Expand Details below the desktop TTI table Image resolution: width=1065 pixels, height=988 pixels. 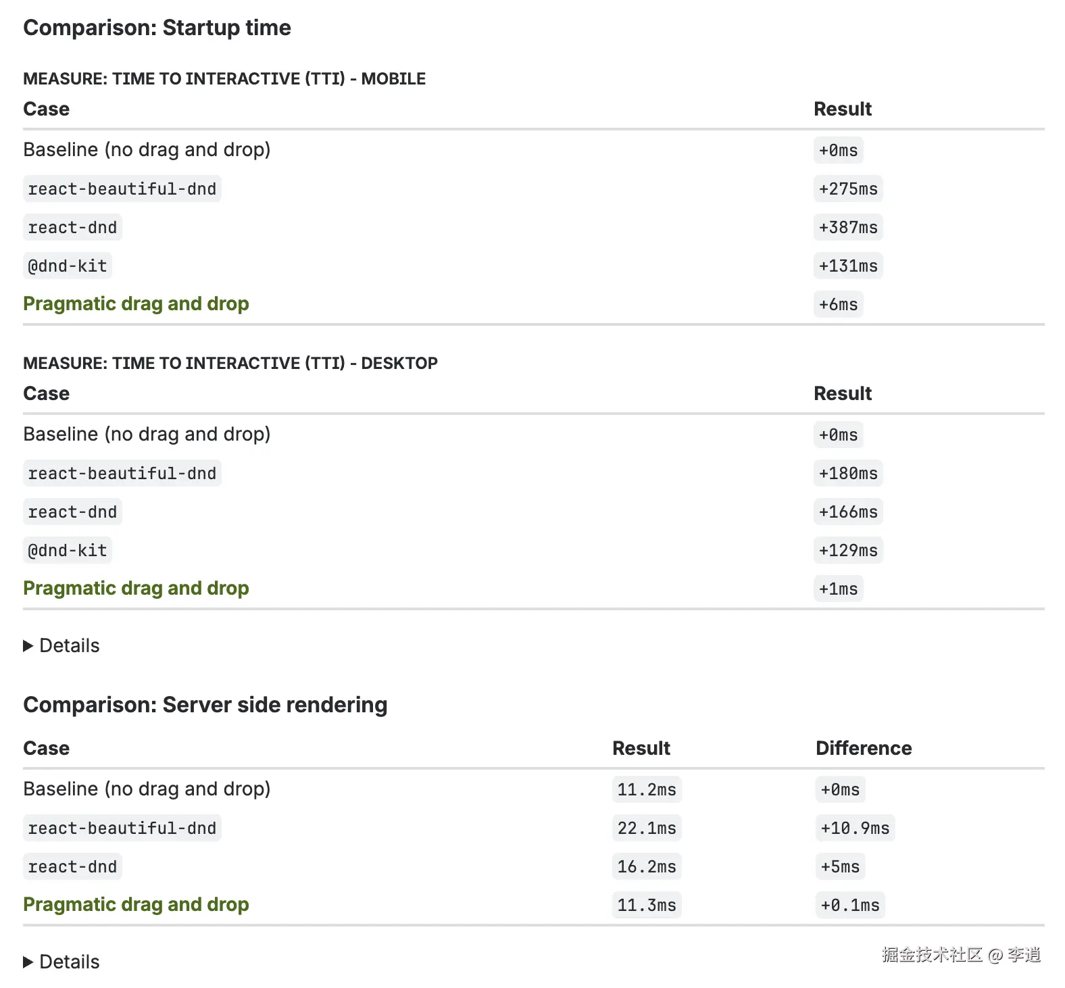click(x=61, y=646)
